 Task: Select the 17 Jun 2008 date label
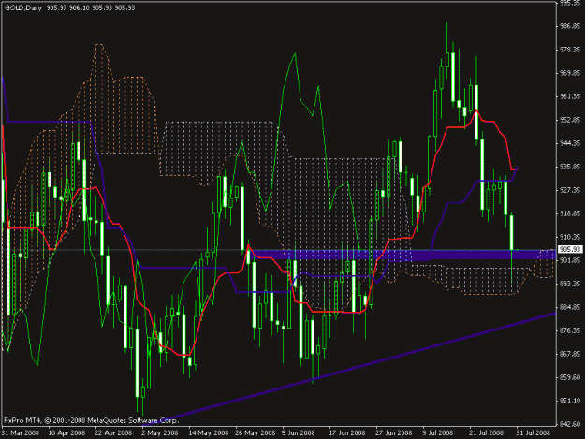347,433
